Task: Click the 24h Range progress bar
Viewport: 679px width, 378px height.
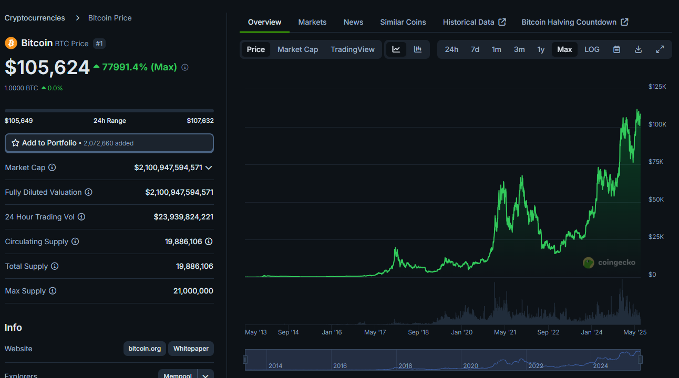Action: [x=109, y=111]
